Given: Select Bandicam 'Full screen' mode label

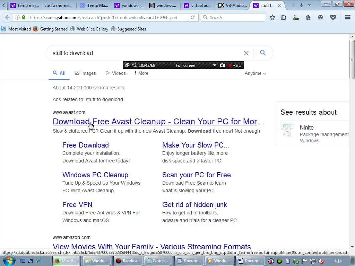Looking at the screenshot, I should [x=185, y=65].
